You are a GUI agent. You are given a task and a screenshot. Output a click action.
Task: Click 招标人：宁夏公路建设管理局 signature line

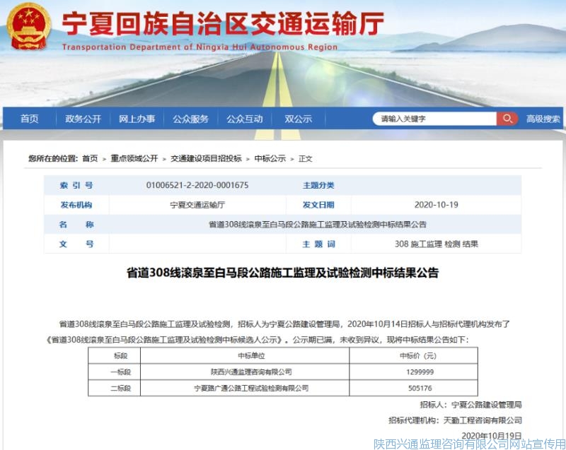tap(470, 405)
